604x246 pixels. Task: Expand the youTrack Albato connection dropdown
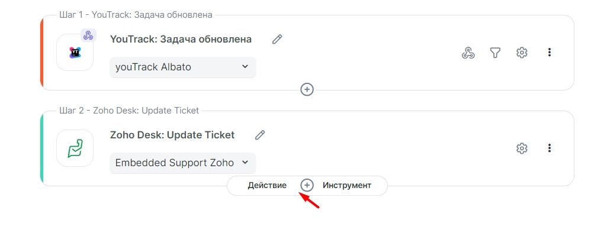[182, 67]
